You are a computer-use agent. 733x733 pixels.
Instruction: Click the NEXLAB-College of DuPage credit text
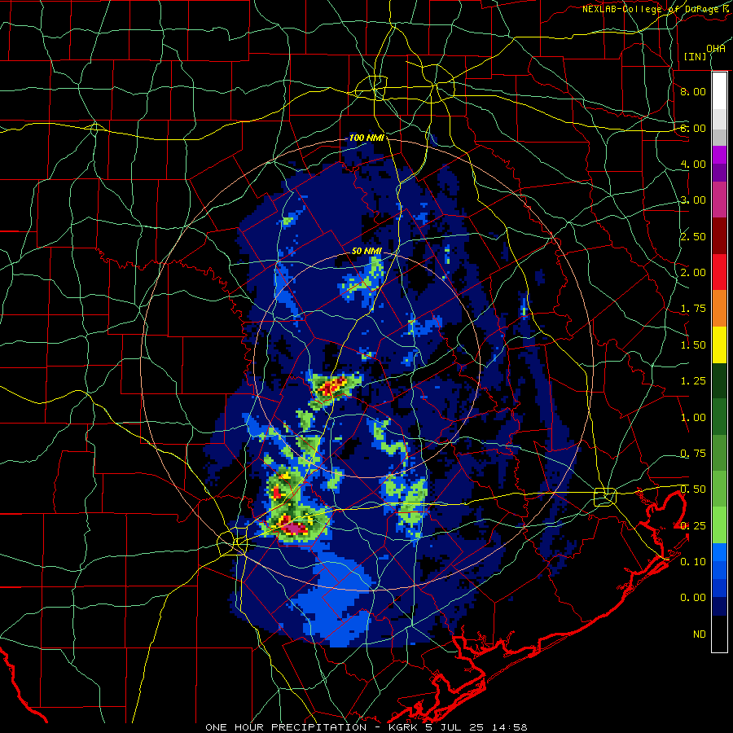click(656, 9)
